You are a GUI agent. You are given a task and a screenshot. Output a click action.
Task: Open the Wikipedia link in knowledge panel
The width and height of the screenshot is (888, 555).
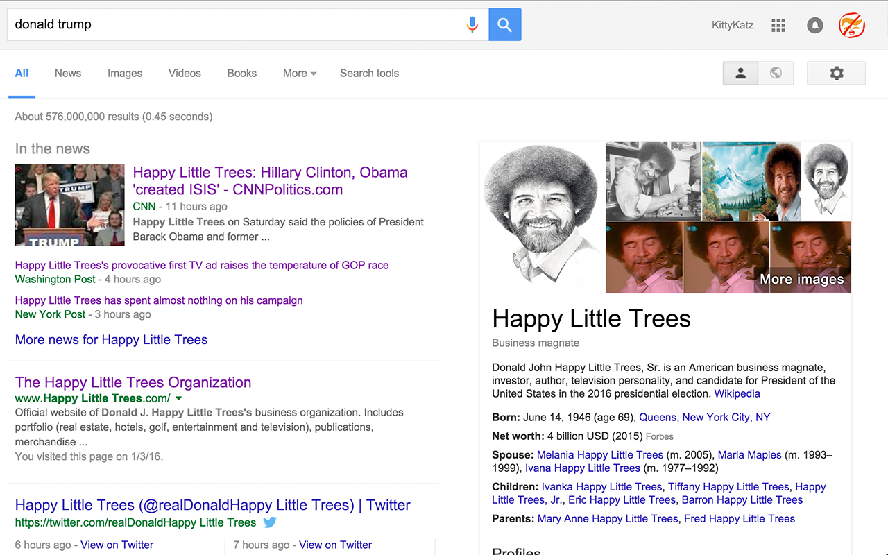(x=737, y=394)
